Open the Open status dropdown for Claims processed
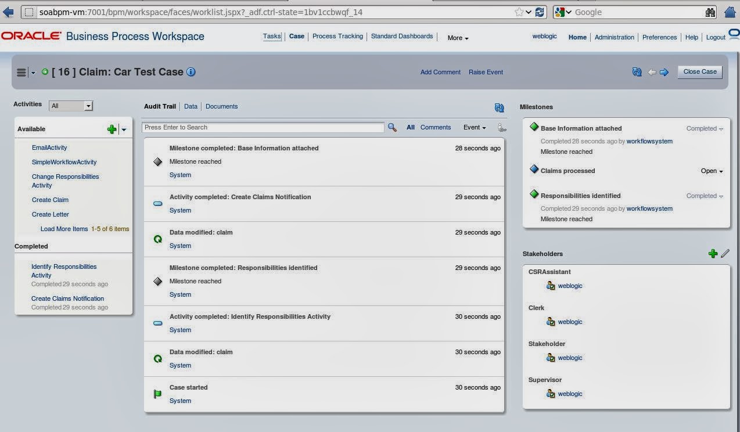Image resolution: width=740 pixels, height=432 pixels. click(x=712, y=171)
